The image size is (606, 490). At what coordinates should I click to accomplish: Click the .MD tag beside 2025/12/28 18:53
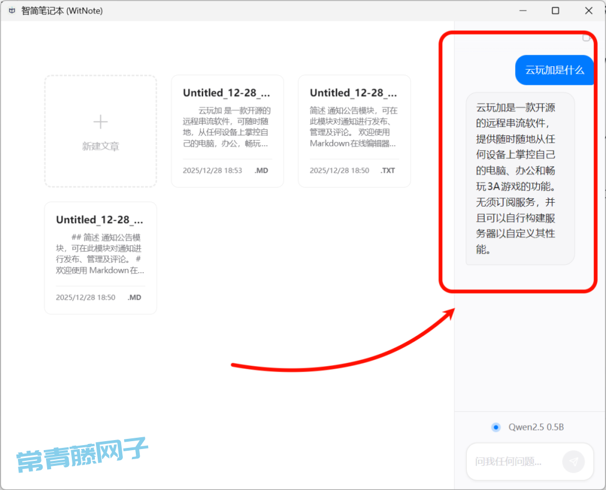coord(261,170)
